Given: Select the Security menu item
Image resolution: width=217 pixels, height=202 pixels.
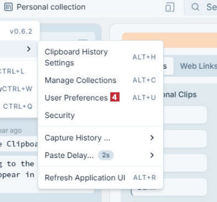Looking at the screenshot, I should (101, 115).
